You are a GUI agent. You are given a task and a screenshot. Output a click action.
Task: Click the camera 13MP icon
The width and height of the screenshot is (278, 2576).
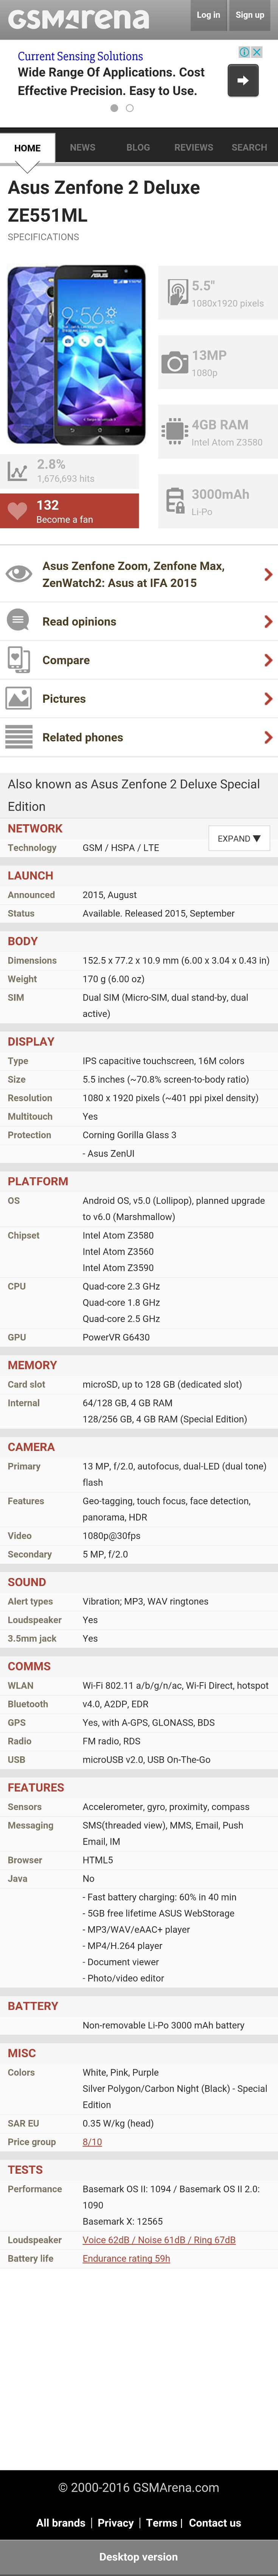click(x=175, y=363)
